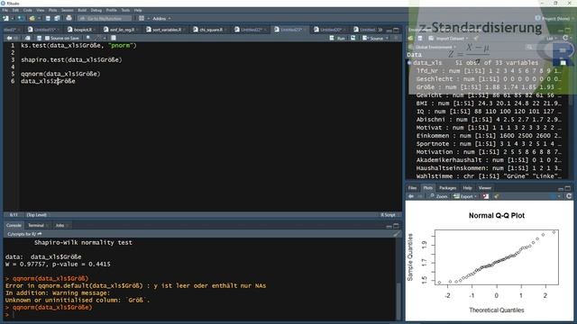Click the minimize Plots pane icon
This screenshot has height=324, width=577.
(561, 188)
